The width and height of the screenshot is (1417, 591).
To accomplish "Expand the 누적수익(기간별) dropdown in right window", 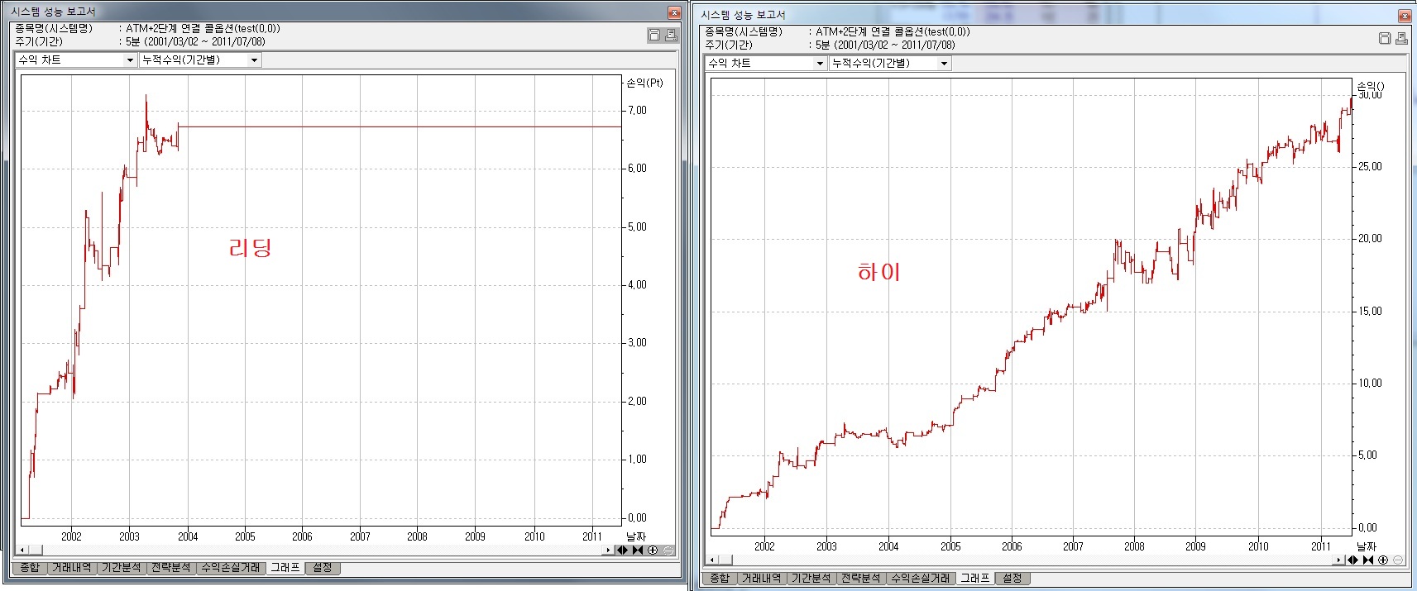I will [944, 64].
